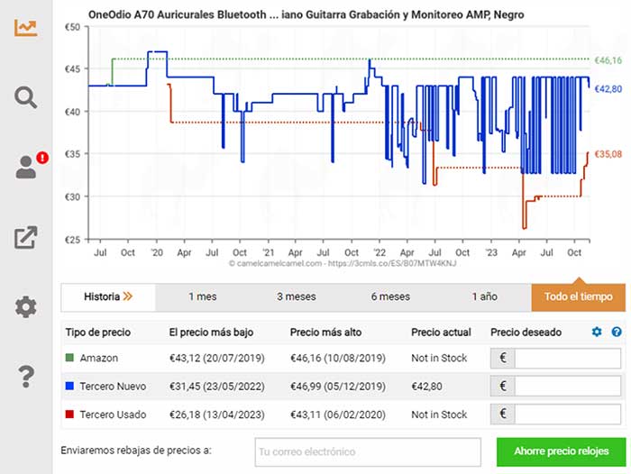Switch to the 3 meses range
The width and height of the screenshot is (631, 474).
(296, 296)
